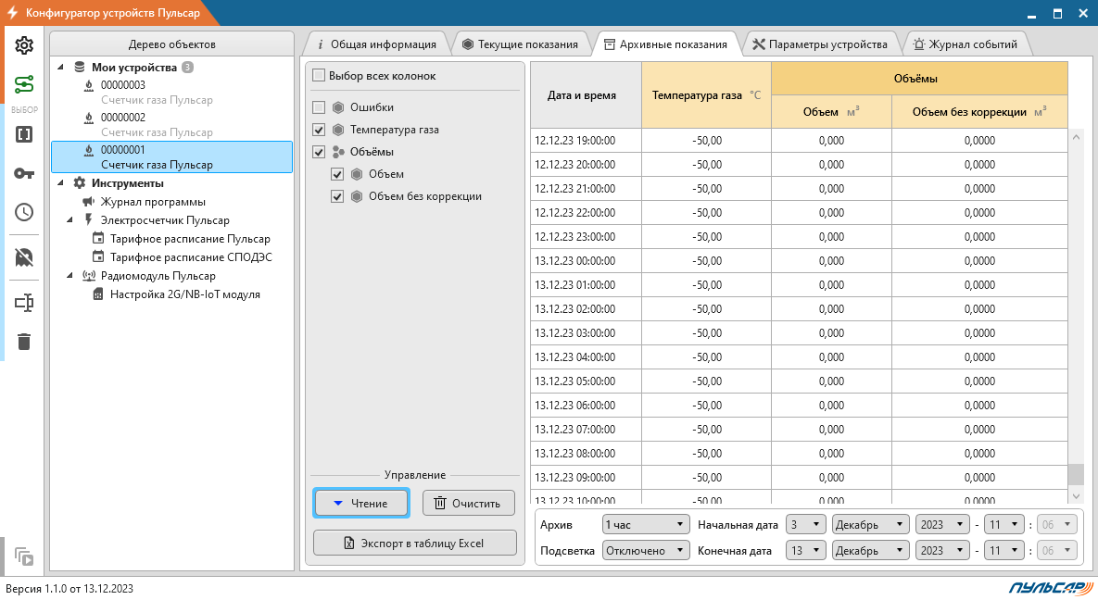Open the Подсветка dropdown

(645, 550)
